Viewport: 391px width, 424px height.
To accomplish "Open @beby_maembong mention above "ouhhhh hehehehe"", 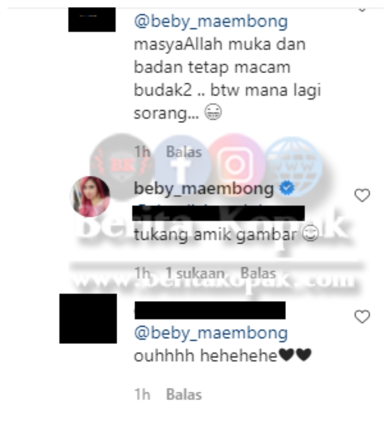I will [211, 333].
